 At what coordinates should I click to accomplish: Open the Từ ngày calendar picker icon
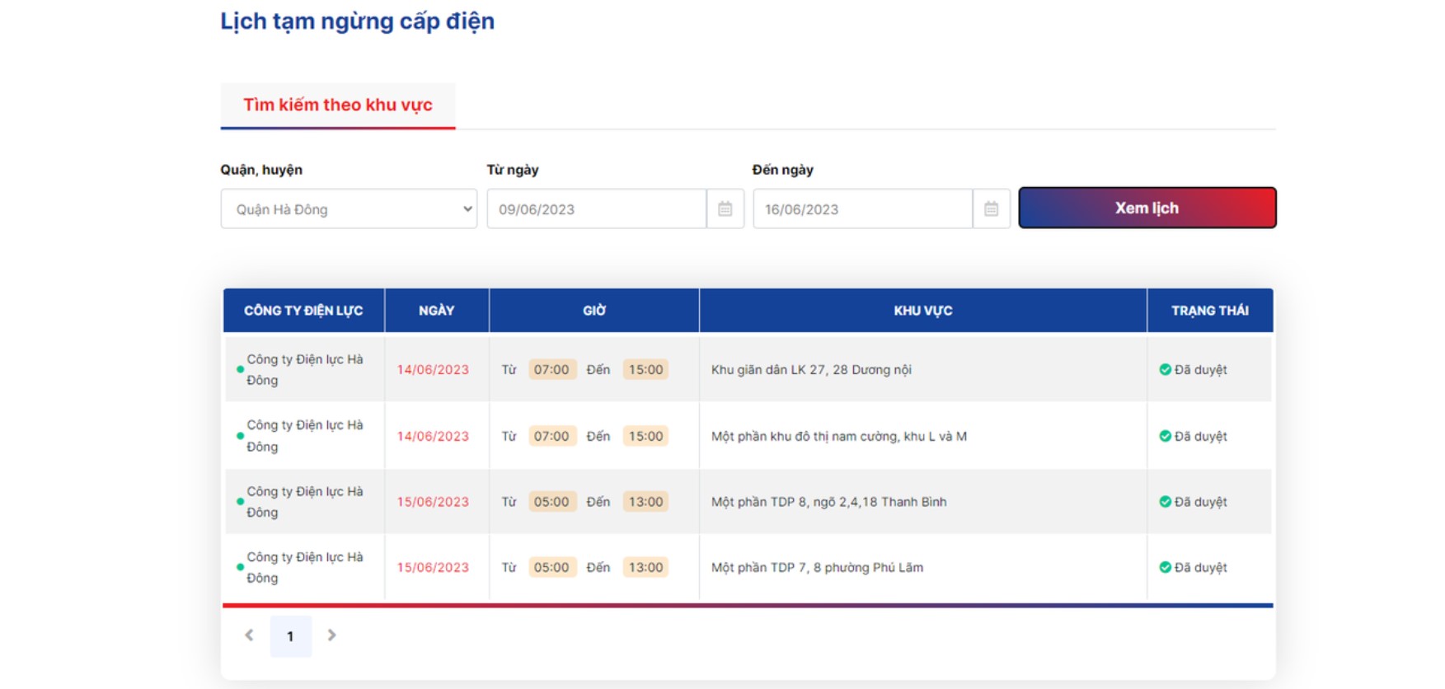(725, 209)
